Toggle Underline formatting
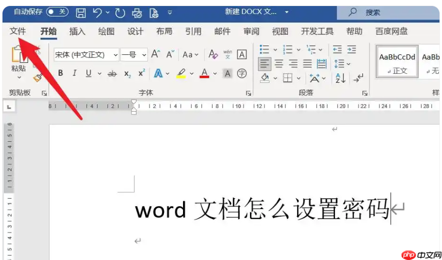Screen dimensions: 442x260 pos(89,73)
